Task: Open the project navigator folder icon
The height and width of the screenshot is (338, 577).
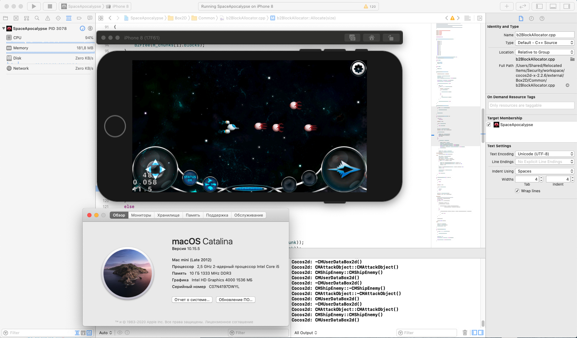Action: click(5, 18)
